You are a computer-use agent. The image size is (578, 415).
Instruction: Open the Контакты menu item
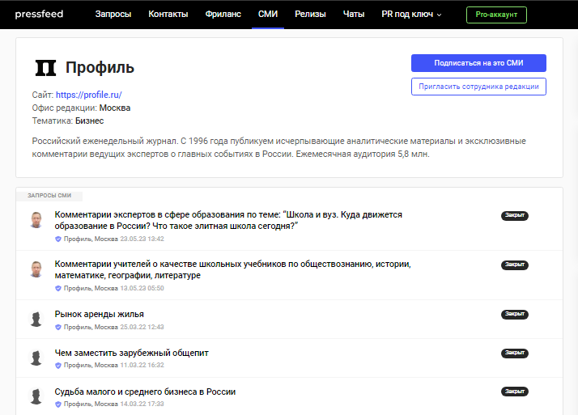tap(168, 14)
